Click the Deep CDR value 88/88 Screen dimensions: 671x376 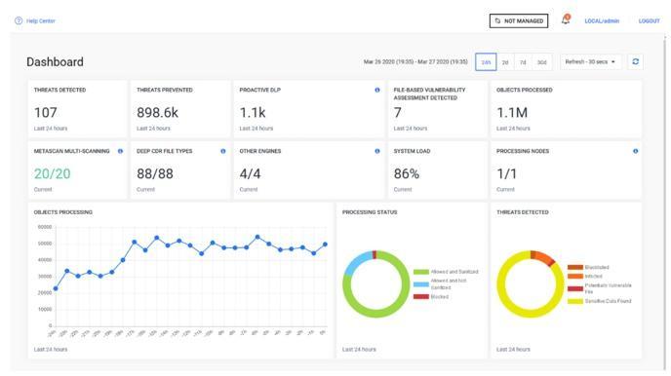click(155, 174)
